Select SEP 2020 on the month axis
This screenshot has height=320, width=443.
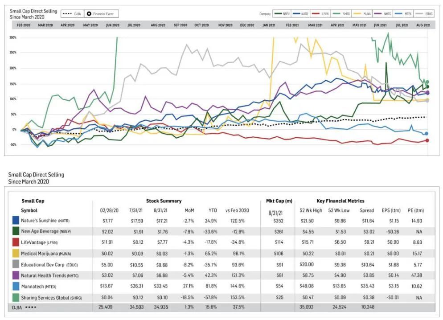180,25
